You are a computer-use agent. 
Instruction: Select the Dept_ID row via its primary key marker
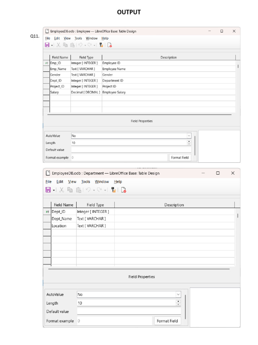47,212
